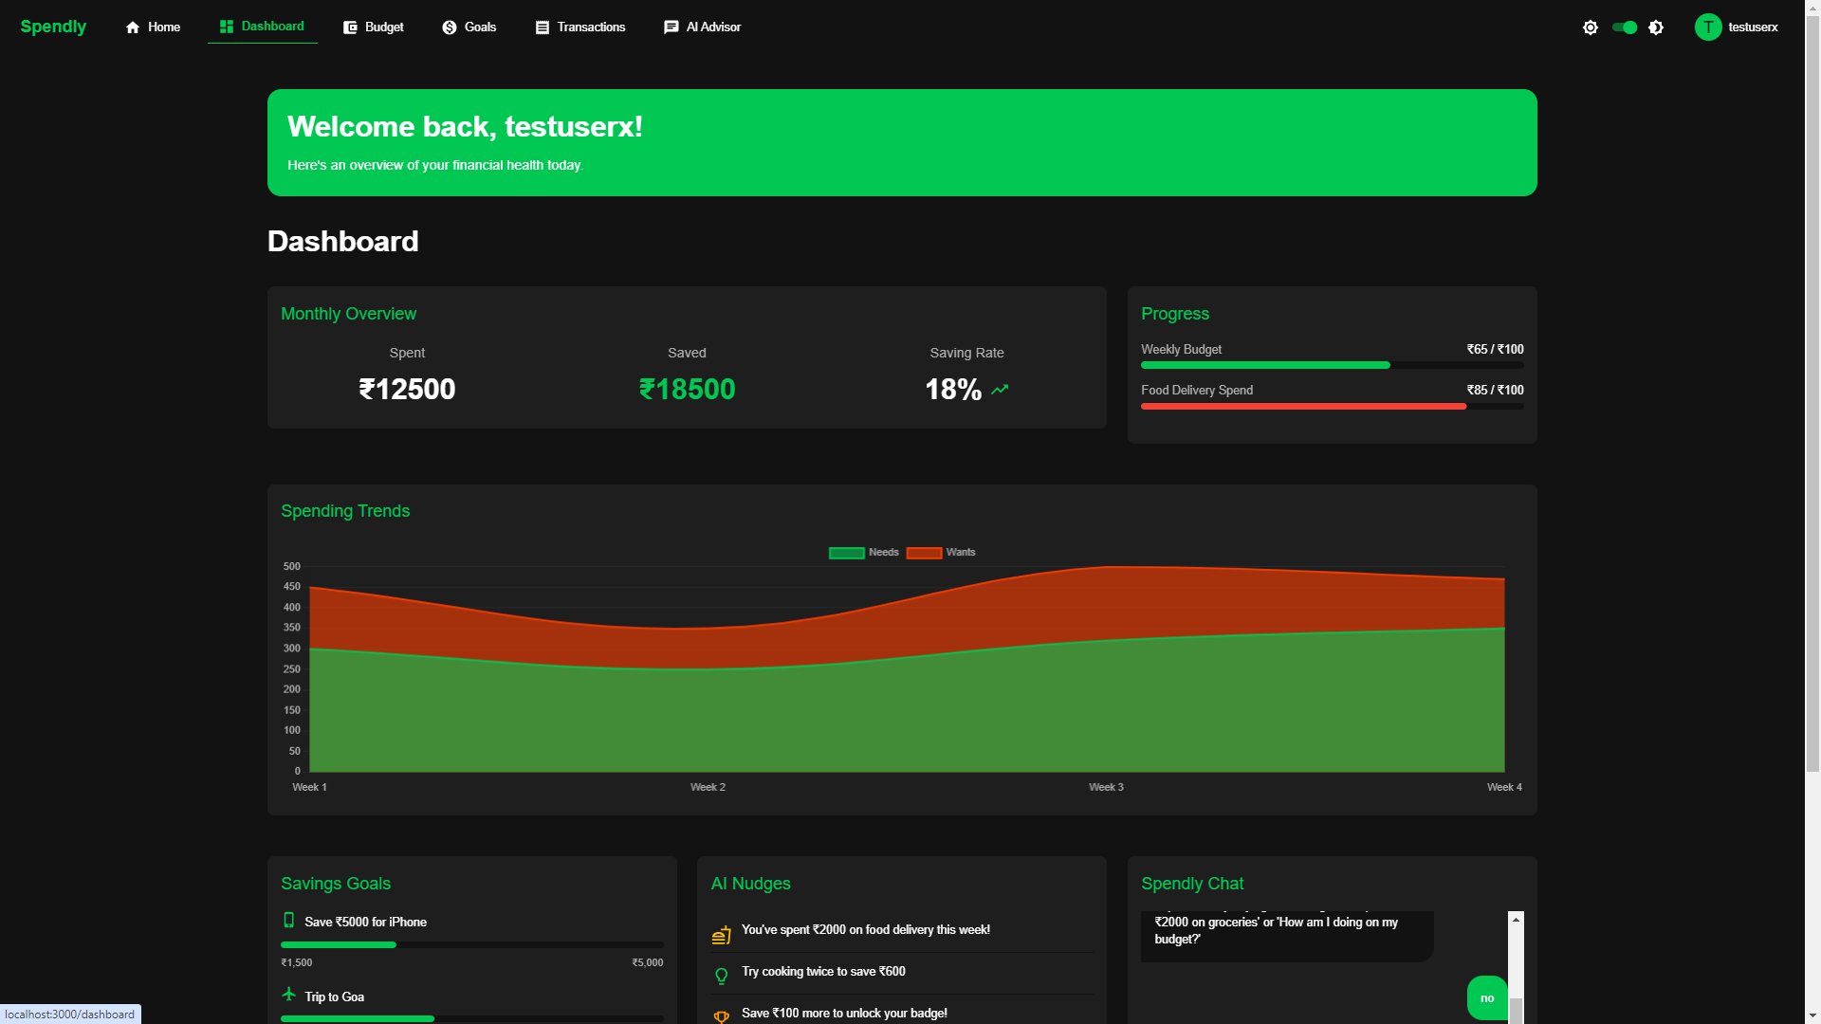The image size is (1821, 1024).
Task: Click the light mode sun icon
Action: [1591, 27]
